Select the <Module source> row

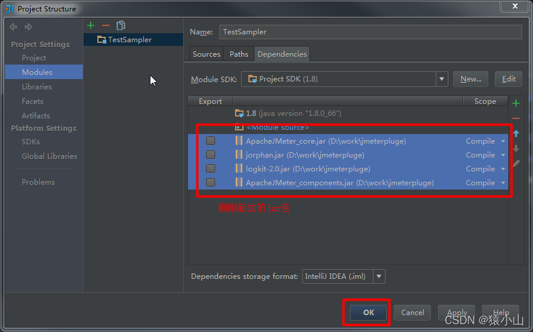[x=348, y=127]
